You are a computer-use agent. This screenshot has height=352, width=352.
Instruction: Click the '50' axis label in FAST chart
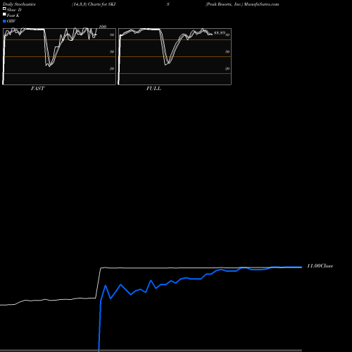(112, 51)
